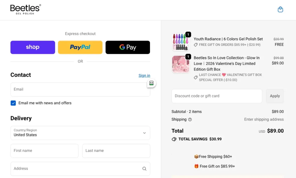
Task: Expand the Valentine's gift box discount details
Action: (x=196, y=77)
